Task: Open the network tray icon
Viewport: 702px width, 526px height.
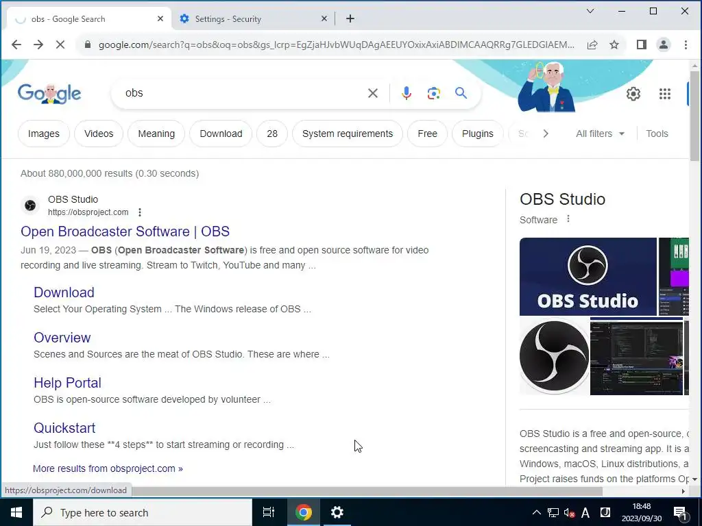Action: (x=553, y=512)
